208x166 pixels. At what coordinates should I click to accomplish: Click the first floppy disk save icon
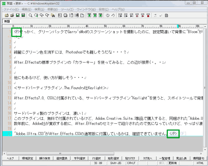(x=18, y=15)
